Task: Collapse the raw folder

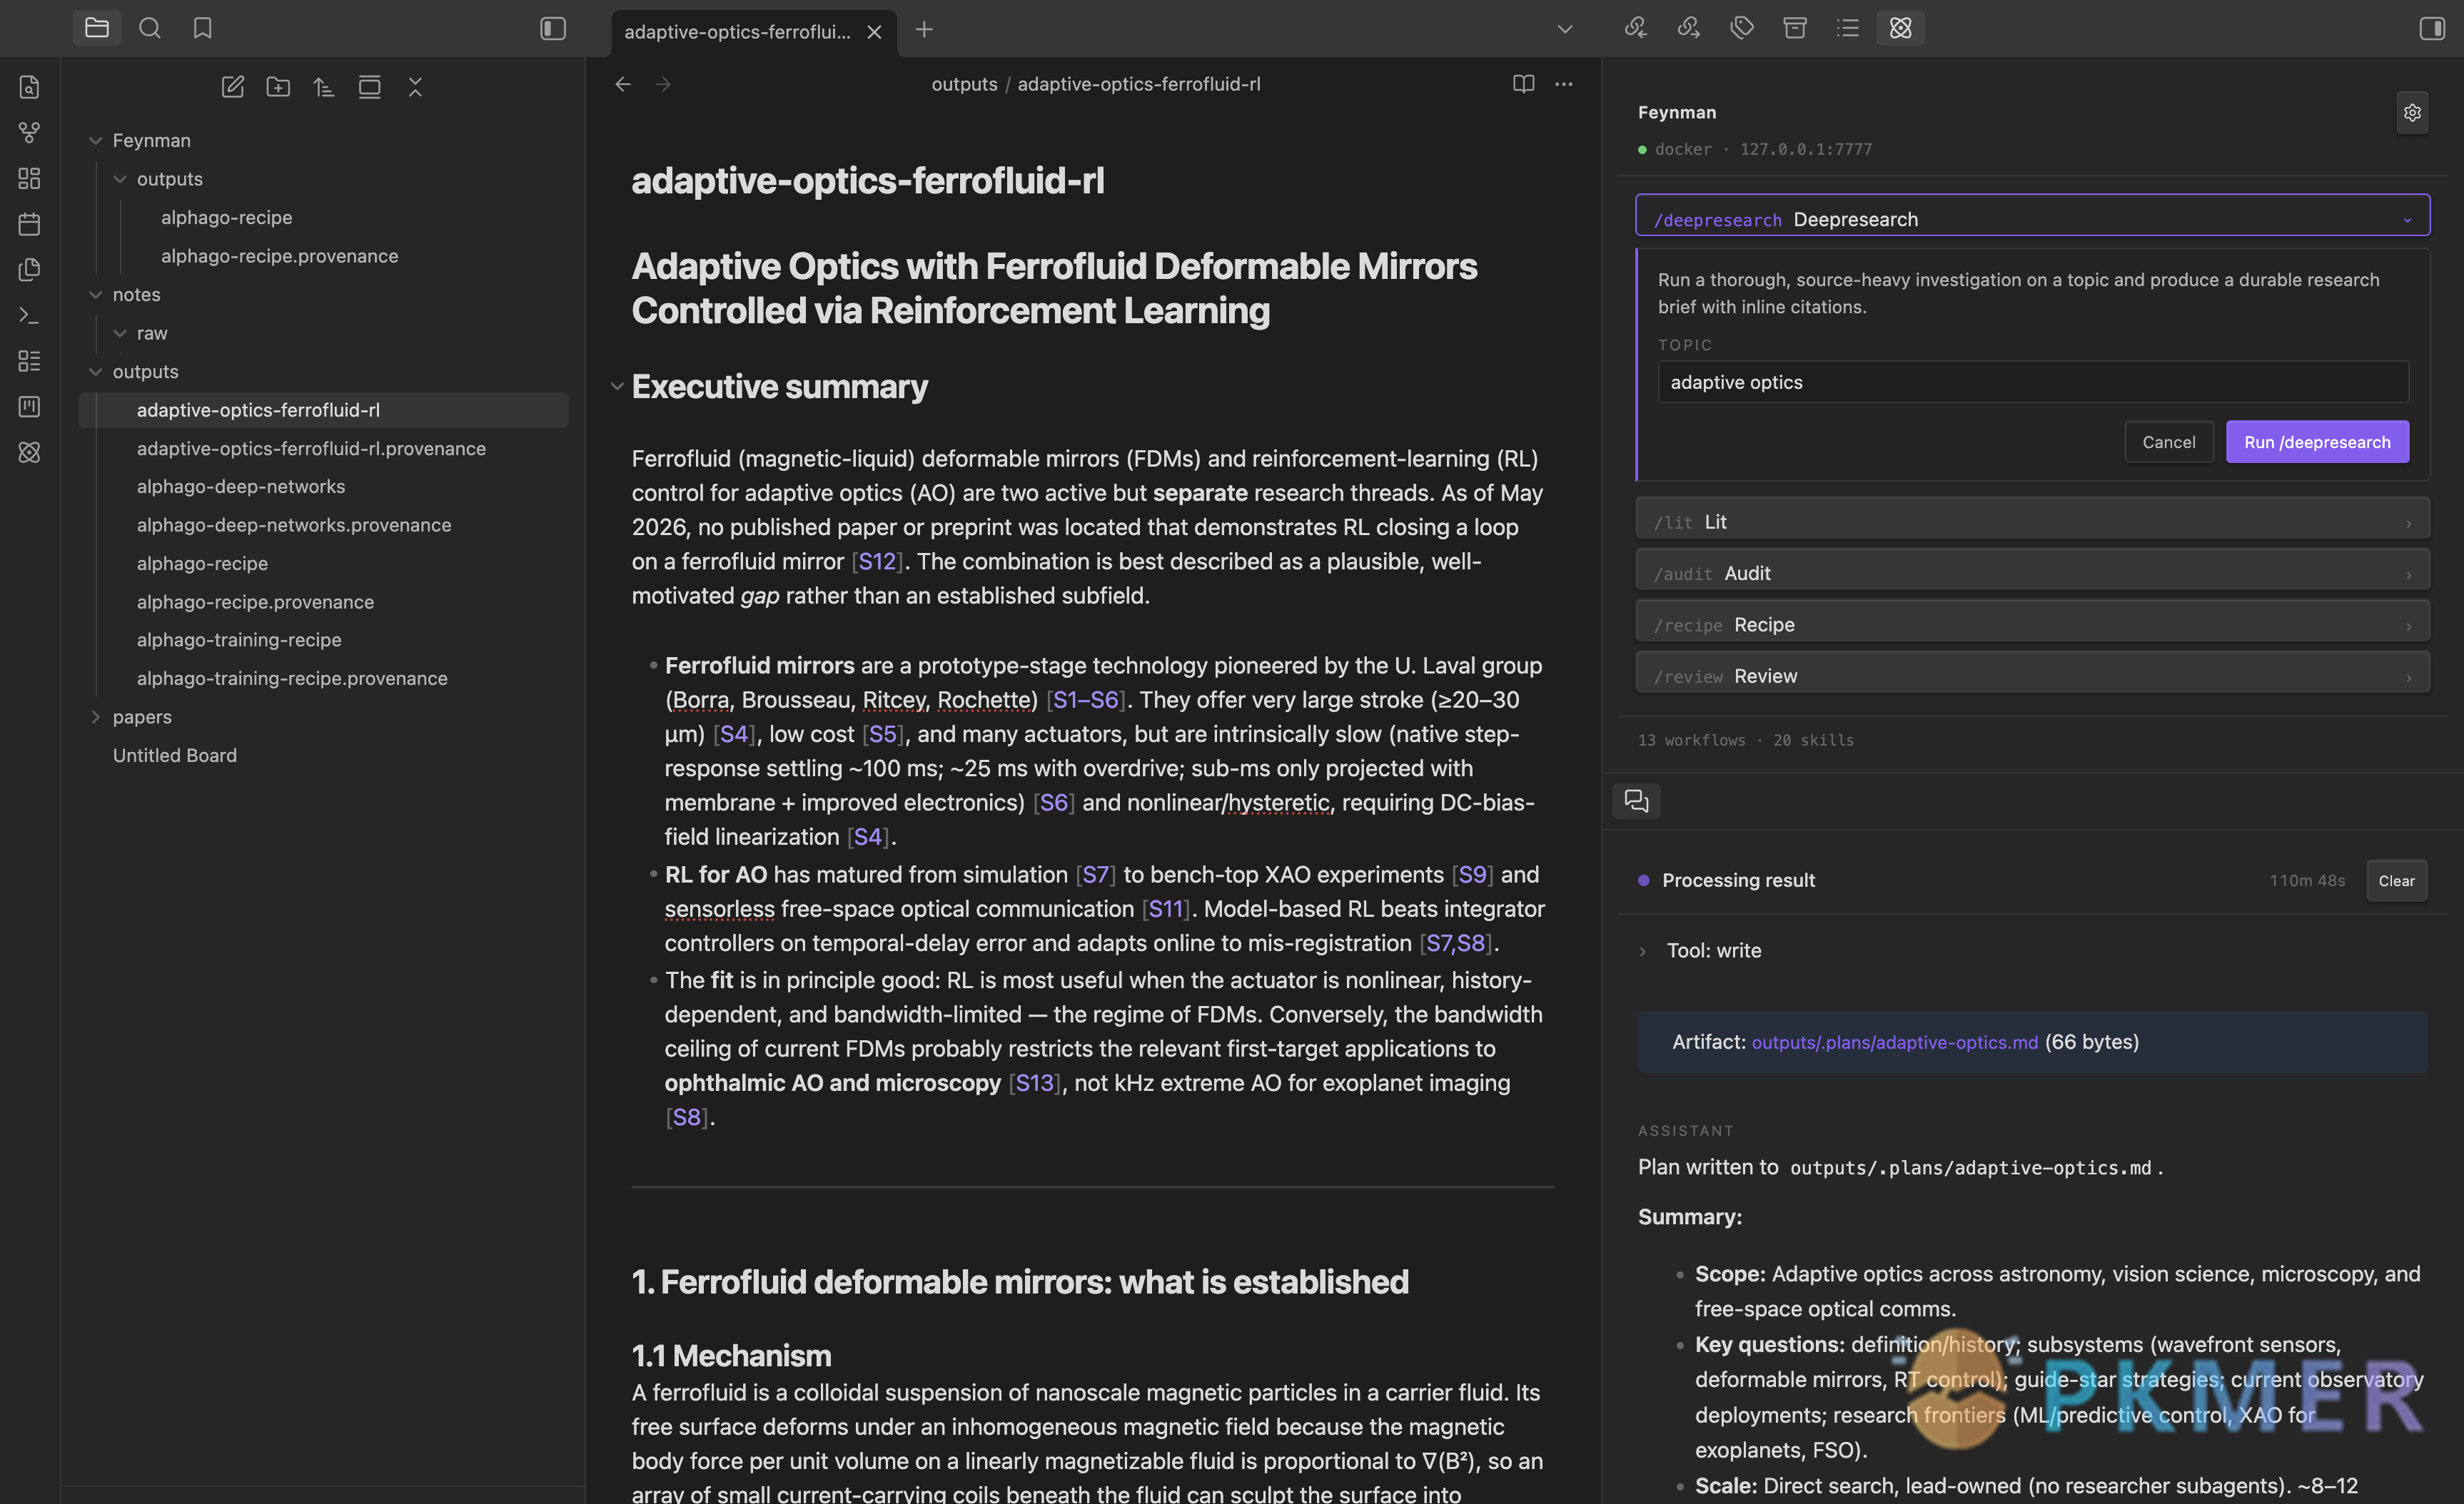Action: [120, 332]
